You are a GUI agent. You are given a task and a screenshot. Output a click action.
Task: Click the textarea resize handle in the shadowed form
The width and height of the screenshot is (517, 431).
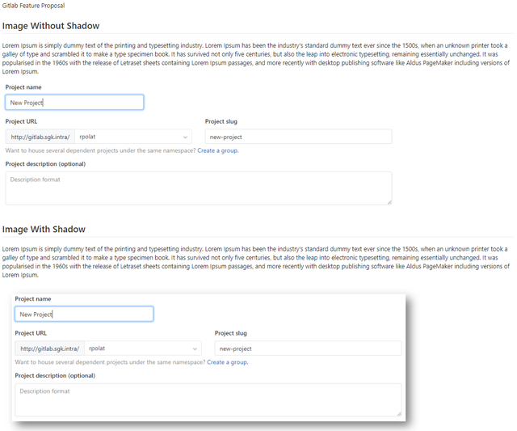point(398,413)
